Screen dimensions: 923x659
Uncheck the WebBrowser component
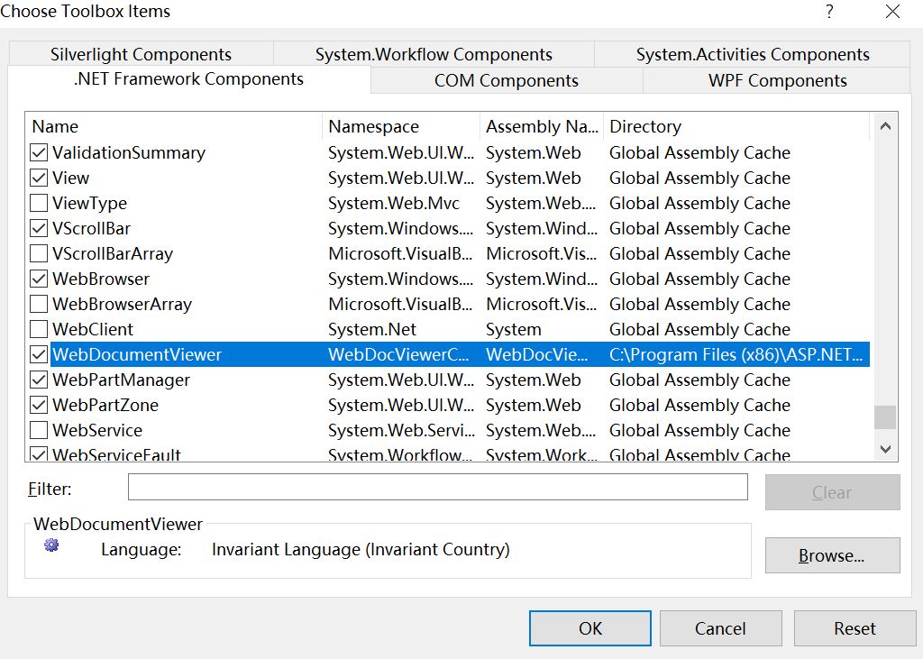38,279
